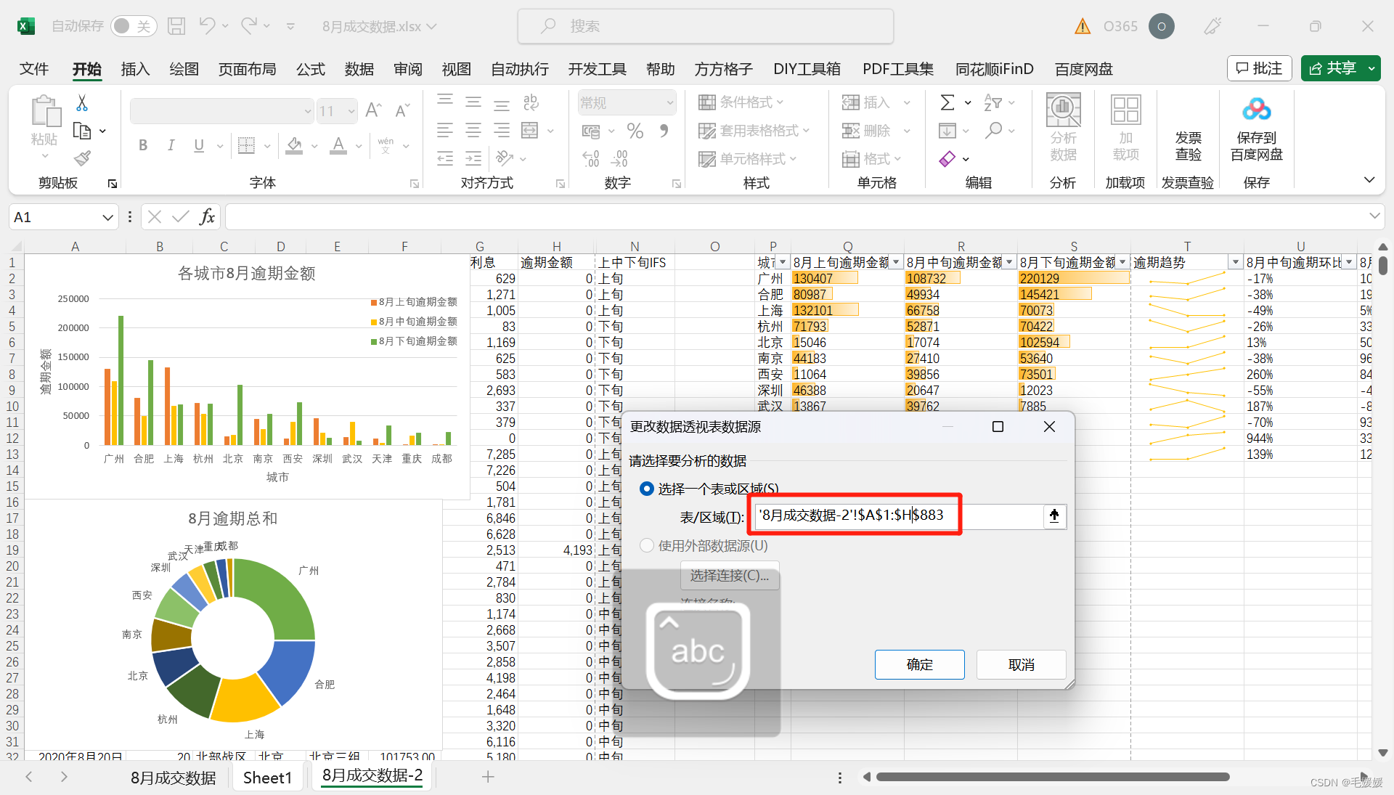The width and height of the screenshot is (1394, 795).
Task: Open the number format dropdown
Action: pyautogui.click(x=669, y=103)
